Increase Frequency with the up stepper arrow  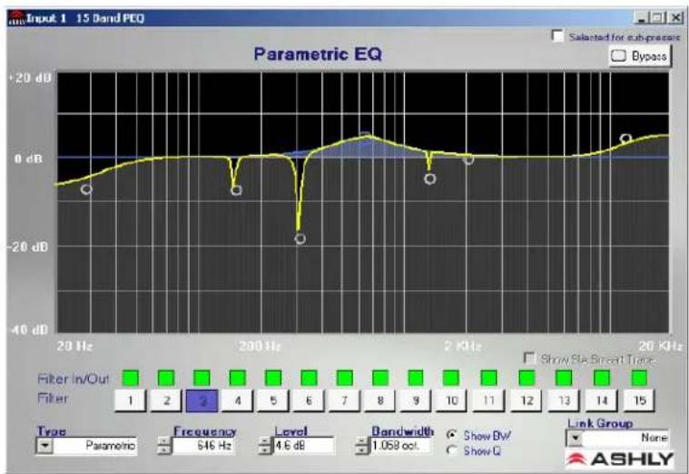pyautogui.click(x=164, y=441)
